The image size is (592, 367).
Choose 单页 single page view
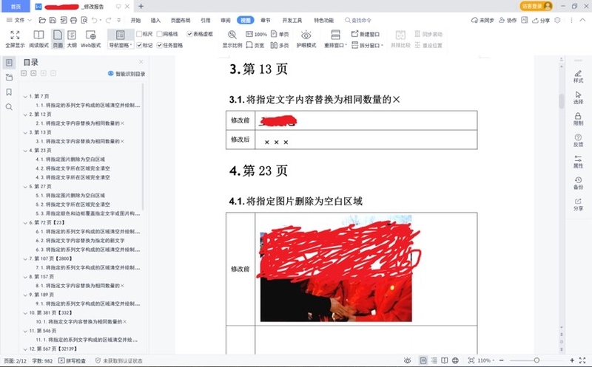click(x=280, y=34)
